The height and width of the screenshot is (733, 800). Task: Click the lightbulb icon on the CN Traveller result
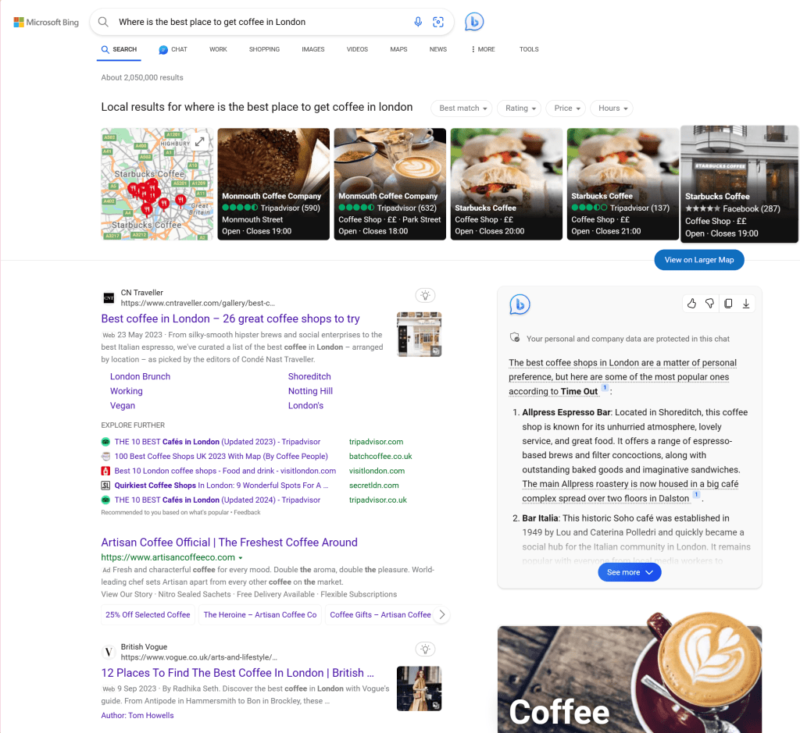(425, 295)
